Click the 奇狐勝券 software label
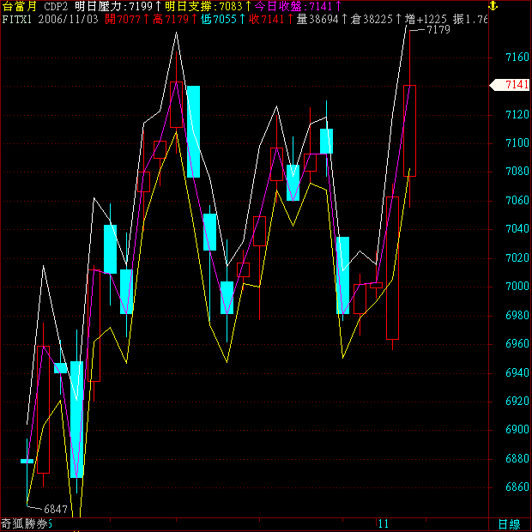532x532 pixels. coord(26,523)
